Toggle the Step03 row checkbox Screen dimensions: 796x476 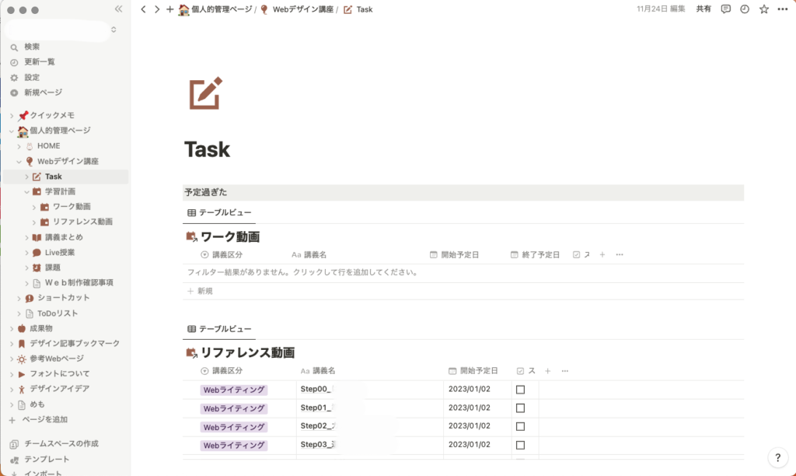pyautogui.click(x=520, y=445)
